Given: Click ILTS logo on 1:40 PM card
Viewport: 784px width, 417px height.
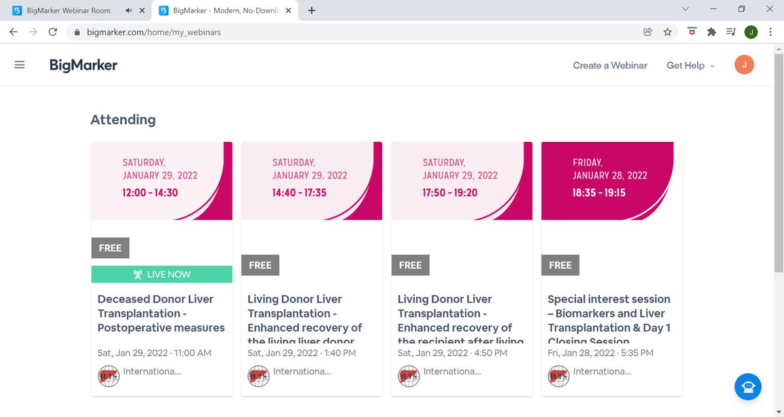Looking at the screenshot, I should click(259, 376).
